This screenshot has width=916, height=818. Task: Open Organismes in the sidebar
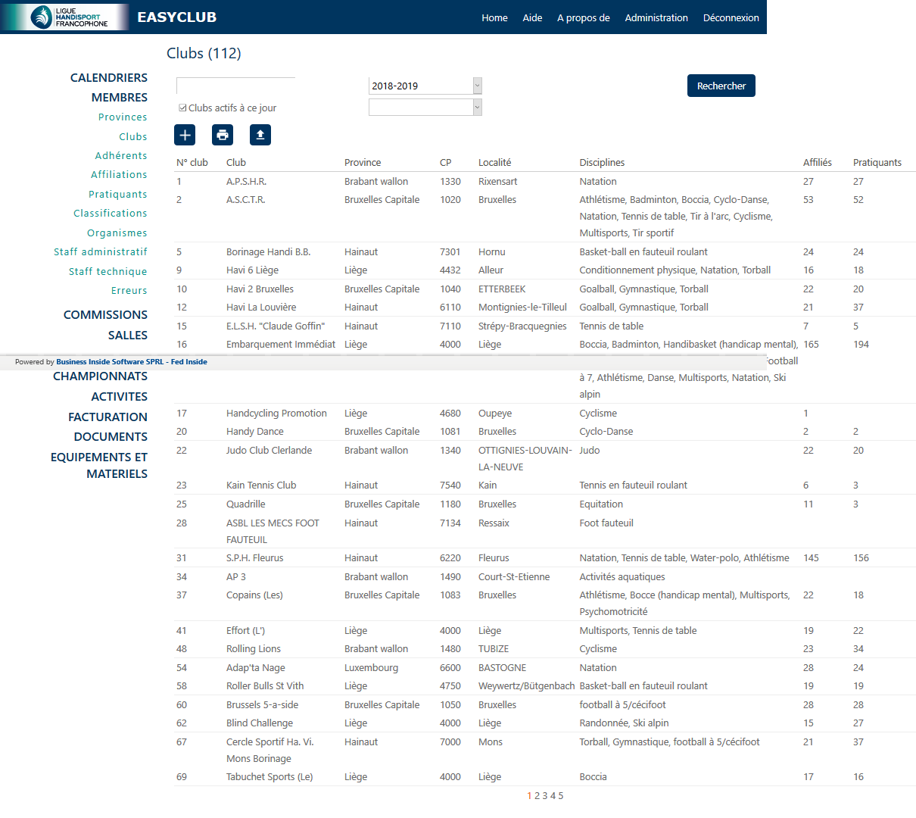pos(117,233)
